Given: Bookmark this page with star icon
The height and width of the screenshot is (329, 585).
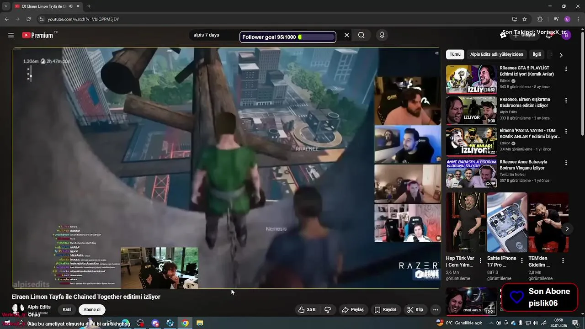Looking at the screenshot, I should coord(525,19).
